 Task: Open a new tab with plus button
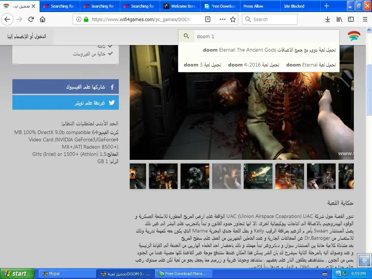327,6
